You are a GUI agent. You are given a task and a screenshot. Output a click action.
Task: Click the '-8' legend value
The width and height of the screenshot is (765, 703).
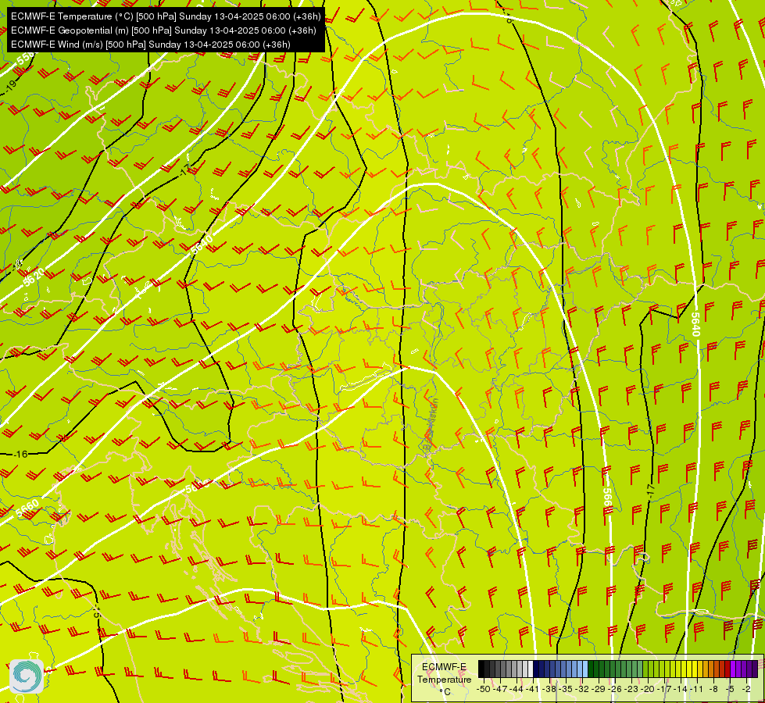tap(713, 689)
